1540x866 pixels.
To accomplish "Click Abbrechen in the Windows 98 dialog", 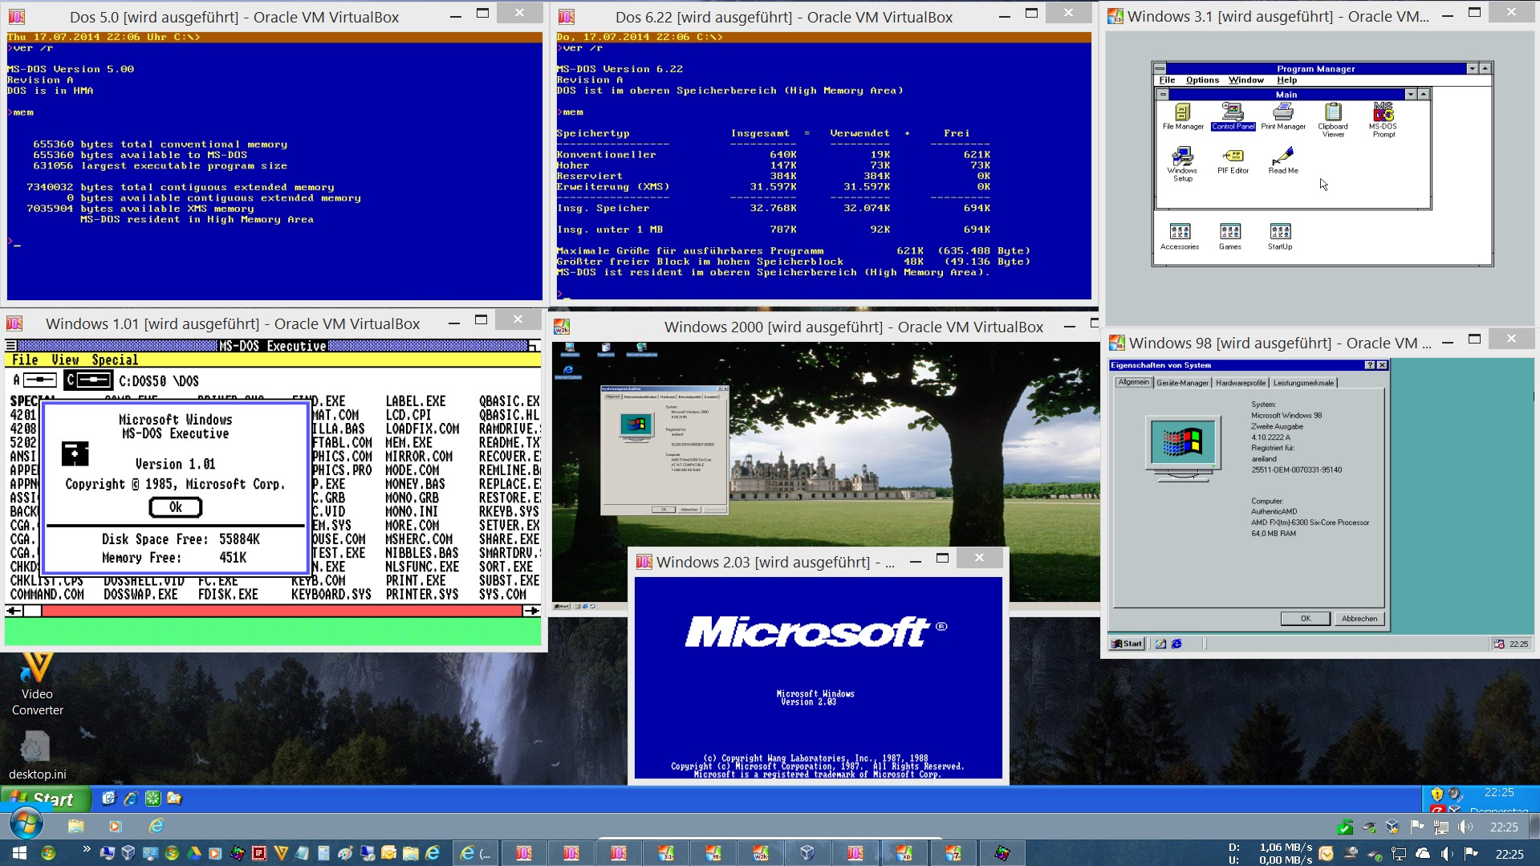I will click(1359, 619).
